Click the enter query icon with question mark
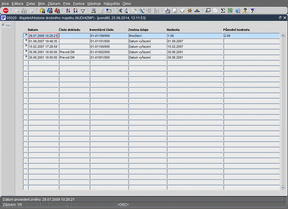 [x=42, y=11]
